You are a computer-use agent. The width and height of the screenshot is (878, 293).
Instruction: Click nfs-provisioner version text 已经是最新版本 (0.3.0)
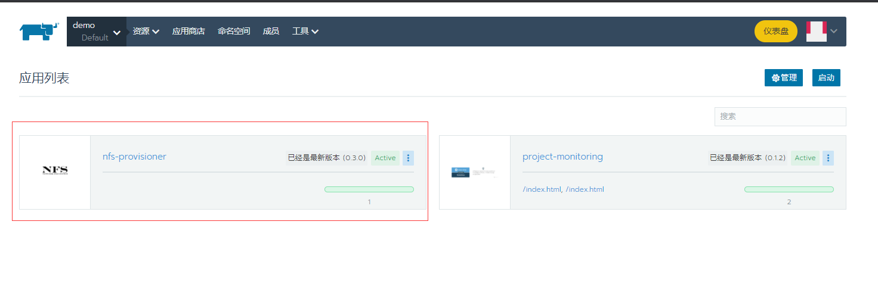coord(326,158)
